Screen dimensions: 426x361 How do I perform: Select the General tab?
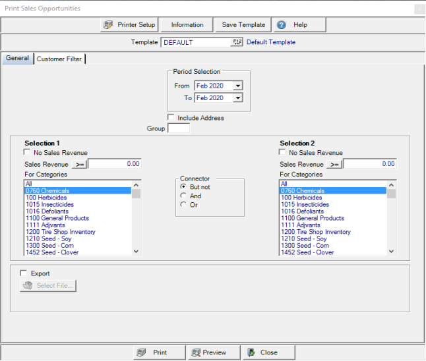(17, 58)
